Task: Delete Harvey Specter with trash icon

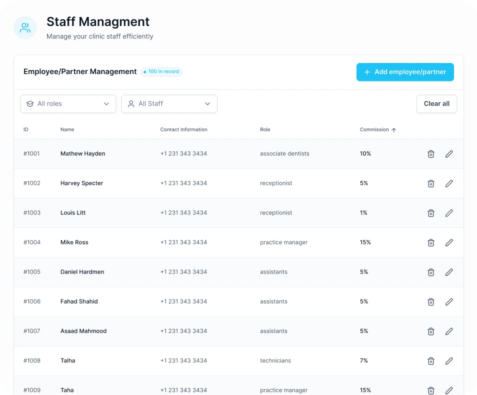Action: pyautogui.click(x=430, y=183)
